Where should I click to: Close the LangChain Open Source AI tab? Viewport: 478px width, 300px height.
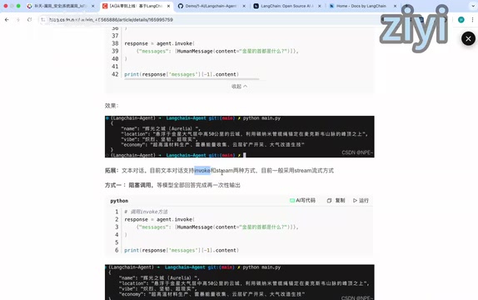[320, 6]
